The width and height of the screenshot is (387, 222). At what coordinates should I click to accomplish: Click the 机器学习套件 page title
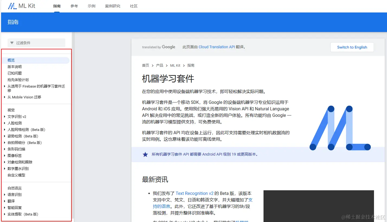point(168,79)
